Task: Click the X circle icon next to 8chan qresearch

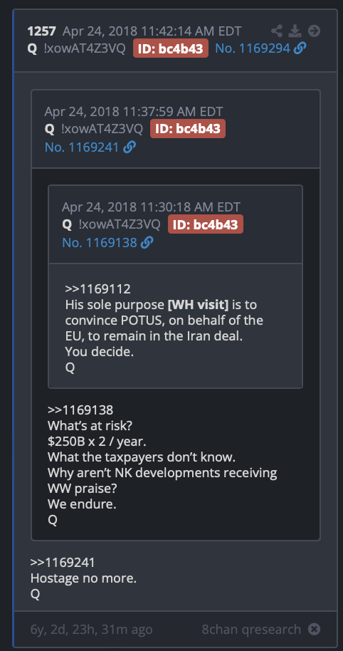Action: tap(314, 629)
